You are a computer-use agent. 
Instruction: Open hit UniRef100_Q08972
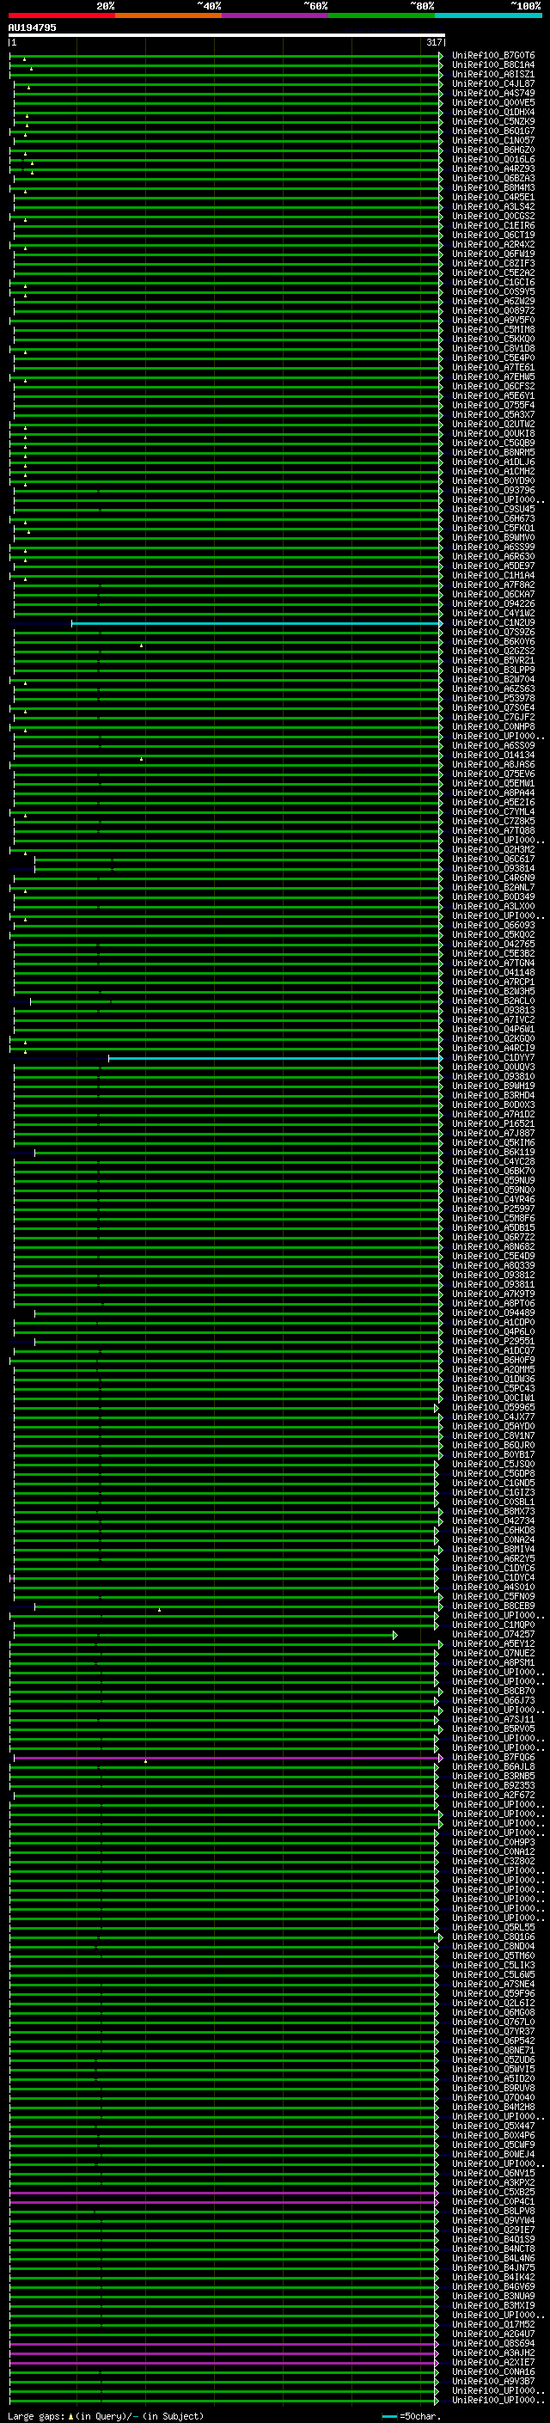pyautogui.click(x=493, y=310)
